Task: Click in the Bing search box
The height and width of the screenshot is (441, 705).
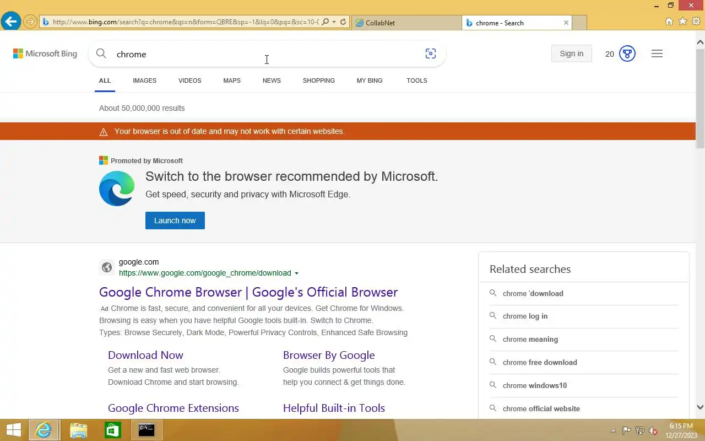Action: coord(267,54)
